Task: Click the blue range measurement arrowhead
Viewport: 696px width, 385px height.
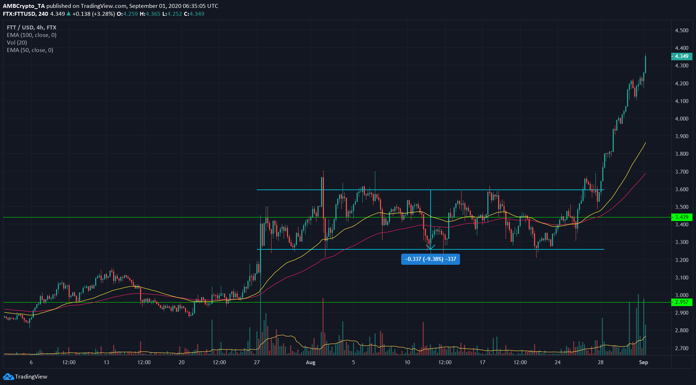Action: point(430,247)
